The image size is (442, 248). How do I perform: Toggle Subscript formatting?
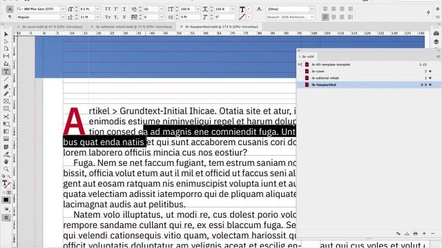[x=116, y=17]
